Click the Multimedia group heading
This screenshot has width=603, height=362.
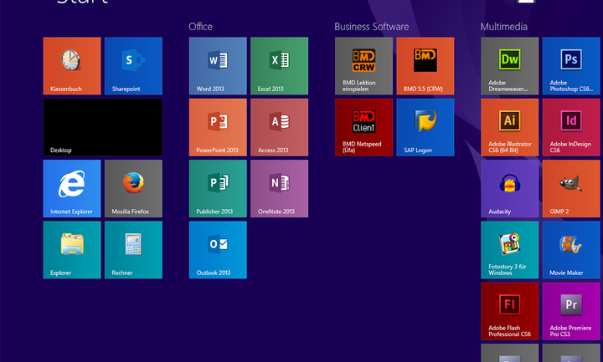504,27
